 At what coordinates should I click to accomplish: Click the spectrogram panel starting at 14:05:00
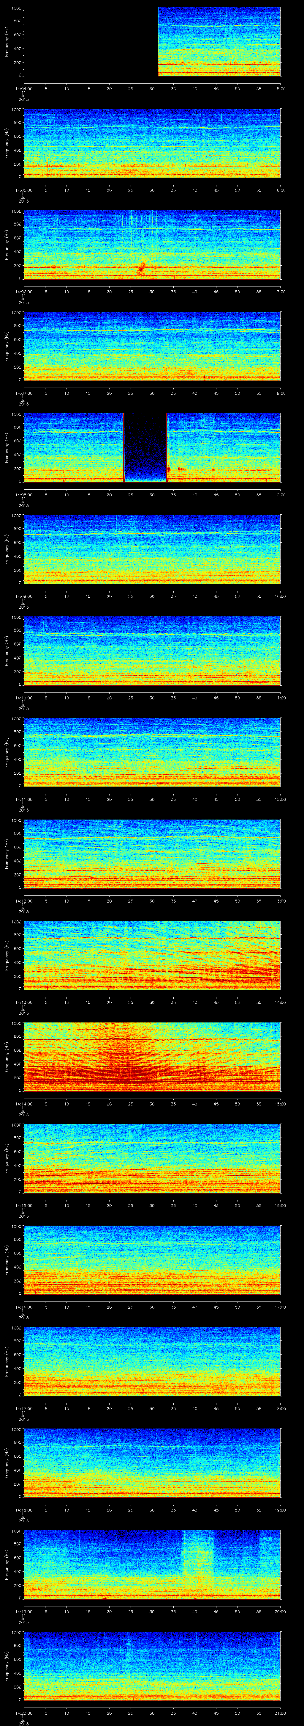coord(152,143)
